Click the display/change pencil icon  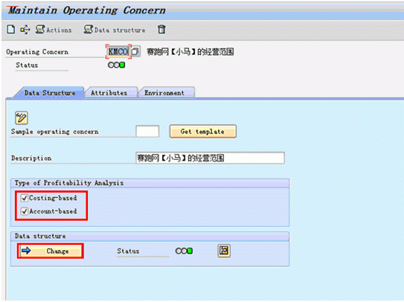point(22,118)
